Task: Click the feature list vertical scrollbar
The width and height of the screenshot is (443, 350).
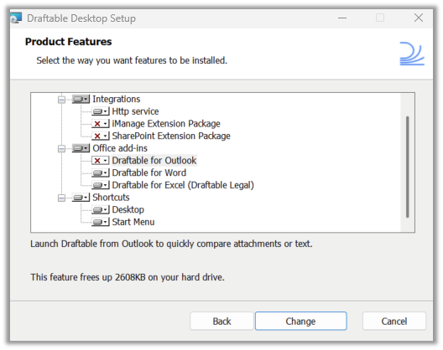Action: point(408,167)
